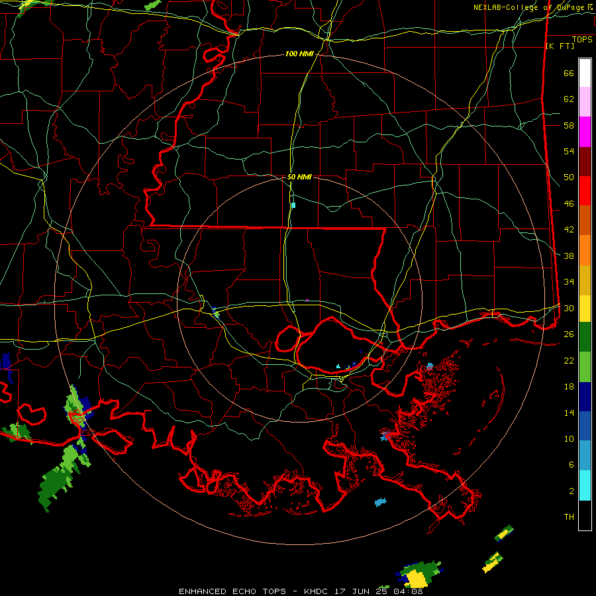
Task: Click the yellow-and-green storm echo near the caption
Action: click(419, 574)
